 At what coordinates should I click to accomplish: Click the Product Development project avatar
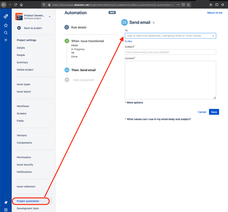point(19,16)
